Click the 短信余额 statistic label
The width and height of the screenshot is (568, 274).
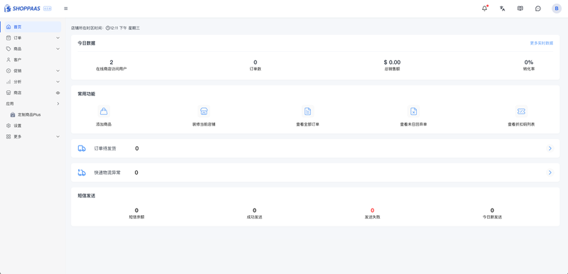pos(136,217)
